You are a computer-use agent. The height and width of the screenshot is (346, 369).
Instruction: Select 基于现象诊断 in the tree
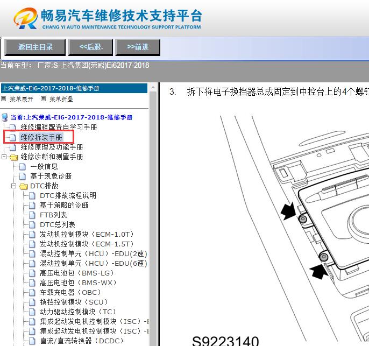(x=51, y=176)
